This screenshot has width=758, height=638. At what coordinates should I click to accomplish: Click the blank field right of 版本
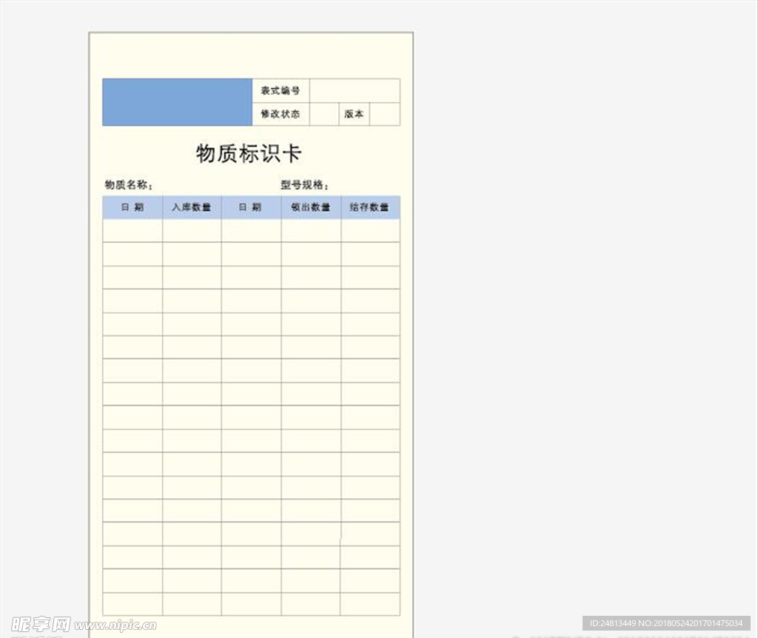[385, 114]
